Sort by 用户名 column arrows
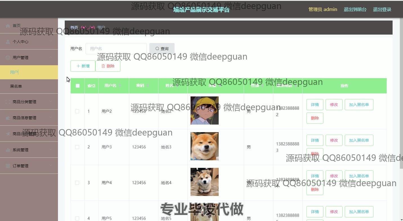The height and width of the screenshot is (221, 403). coord(120,85)
